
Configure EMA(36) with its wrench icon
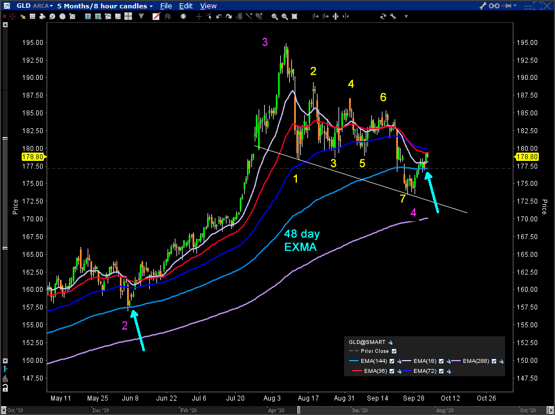[x=400, y=371]
